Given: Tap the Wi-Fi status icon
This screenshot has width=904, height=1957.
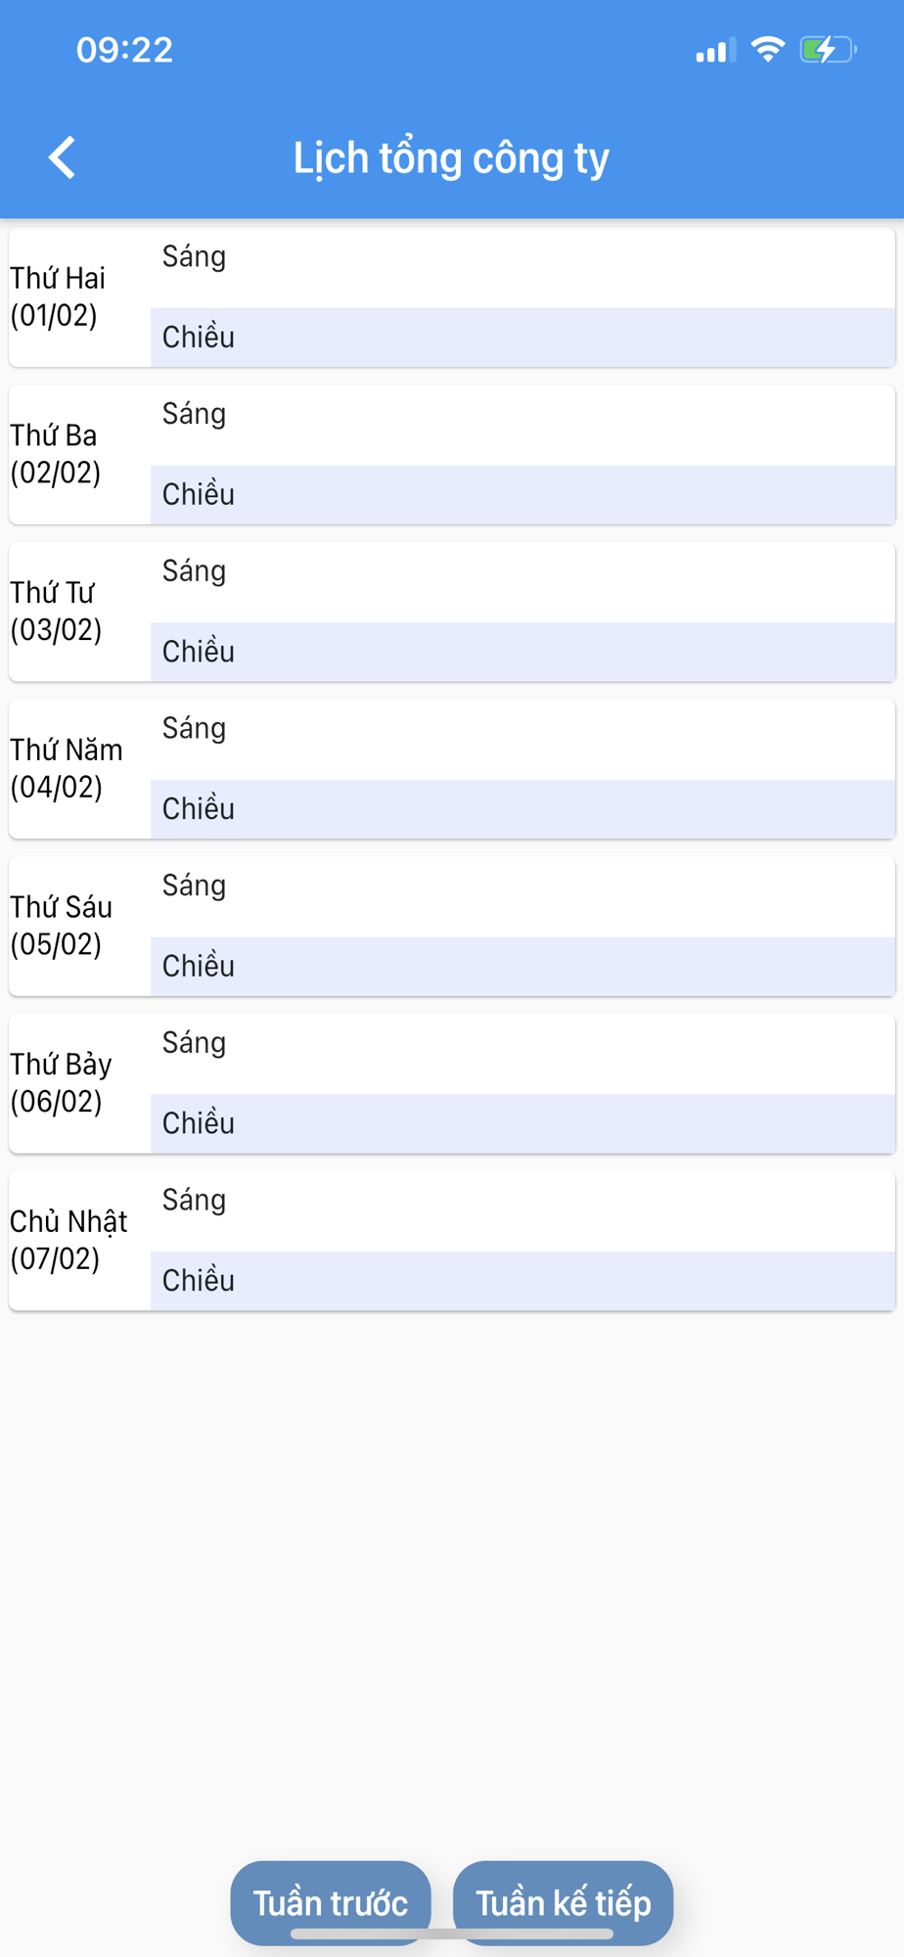Looking at the screenshot, I should (768, 49).
